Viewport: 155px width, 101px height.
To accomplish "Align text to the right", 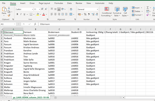I will [59, 14].
